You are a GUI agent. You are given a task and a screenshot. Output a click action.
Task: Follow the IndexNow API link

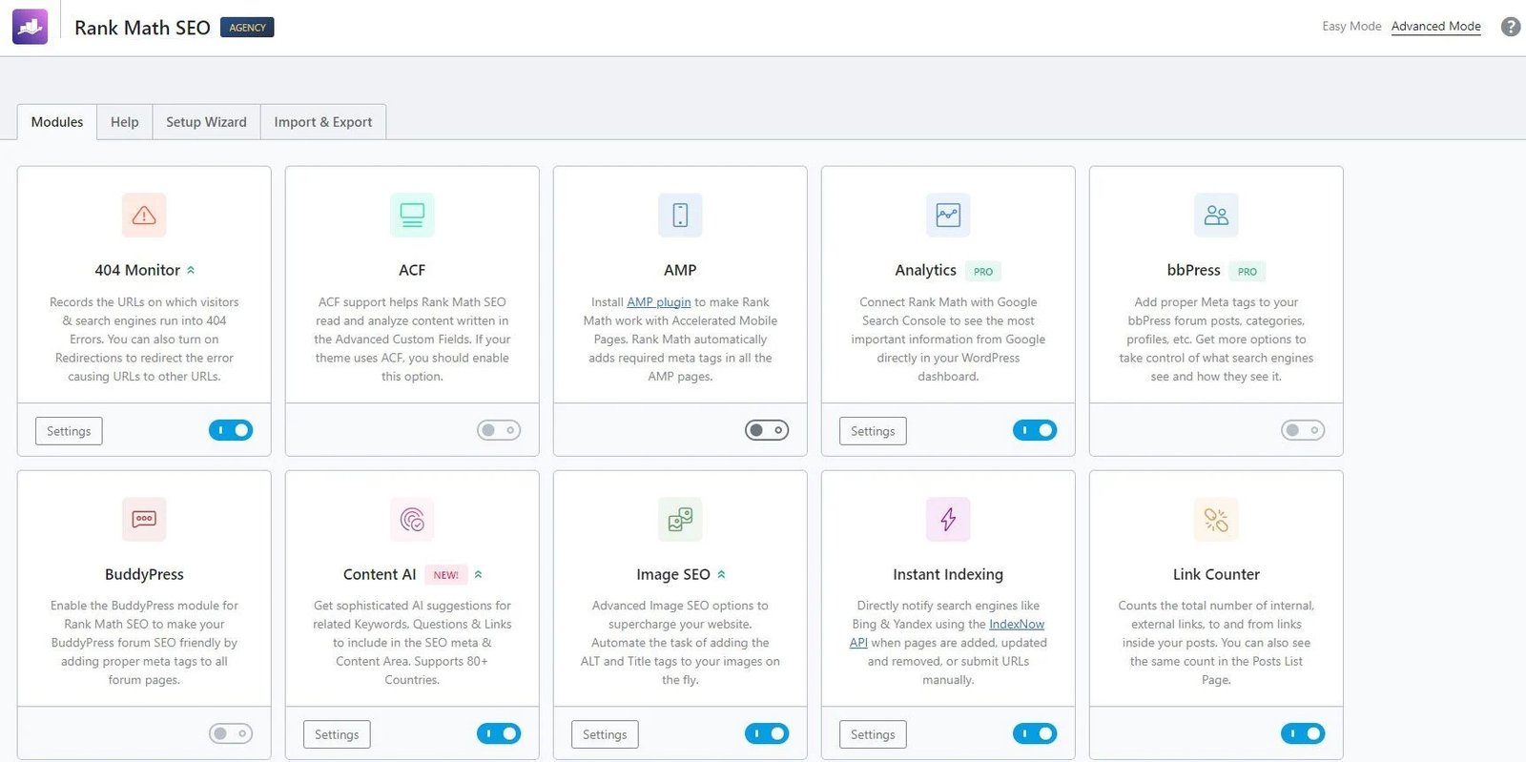click(1017, 625)
